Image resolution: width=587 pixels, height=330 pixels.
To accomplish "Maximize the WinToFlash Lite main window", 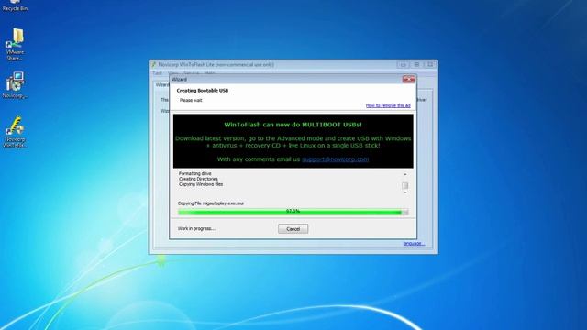I will [416, 65].
